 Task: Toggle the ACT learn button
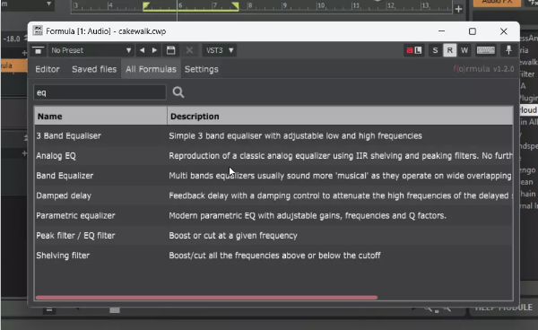(x=413, y=50)
